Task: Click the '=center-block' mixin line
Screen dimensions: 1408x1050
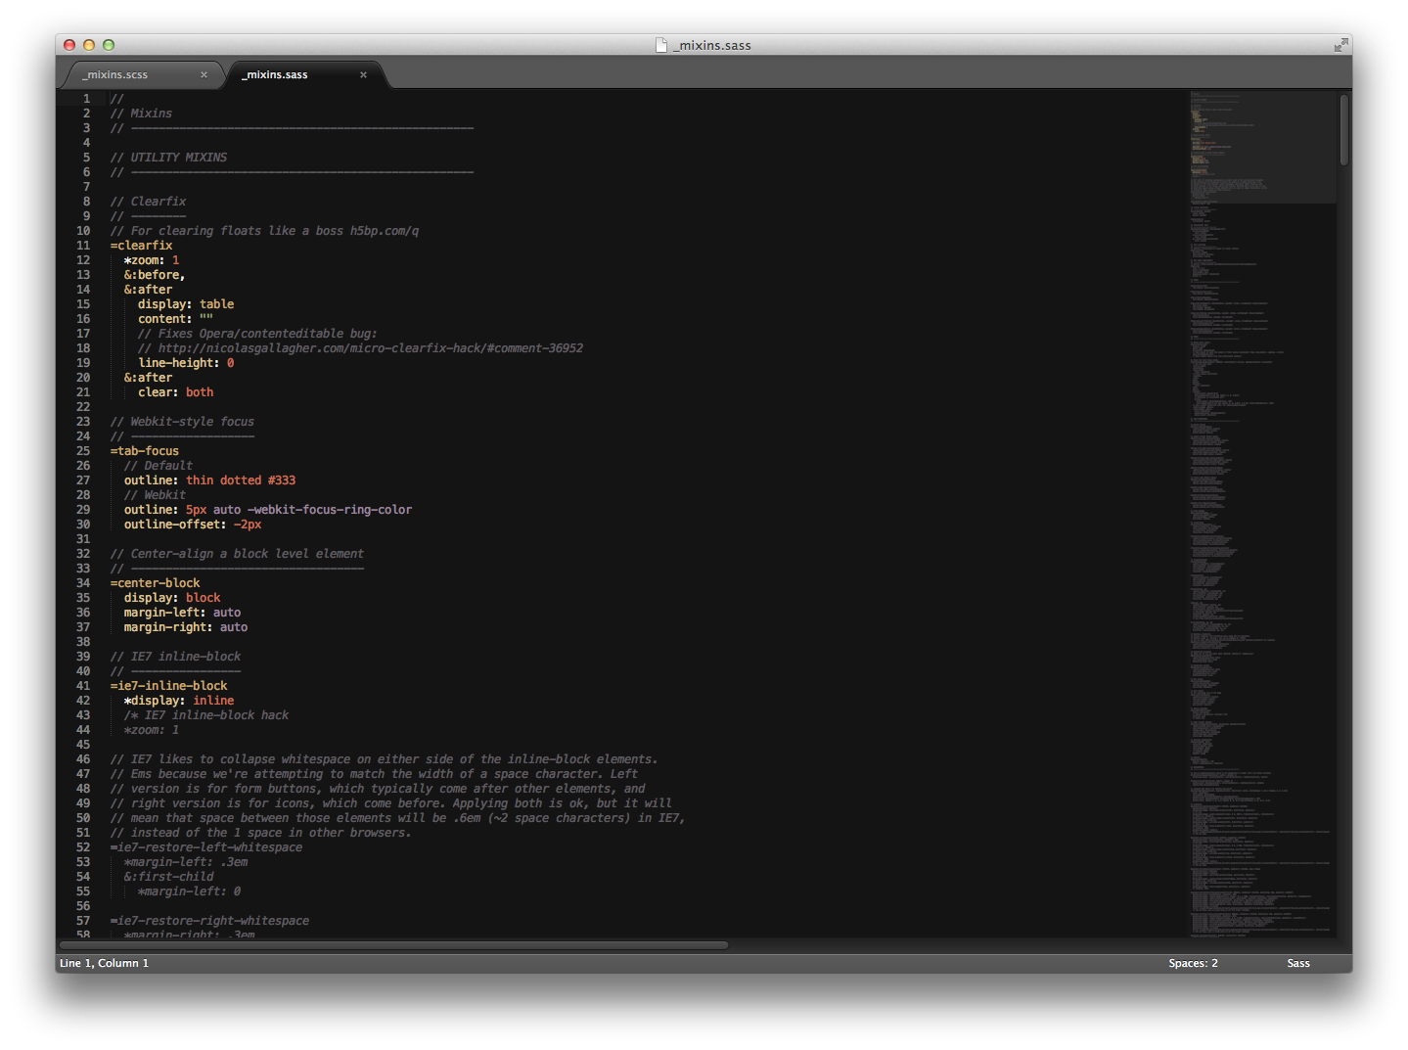Action: [155, 583]
